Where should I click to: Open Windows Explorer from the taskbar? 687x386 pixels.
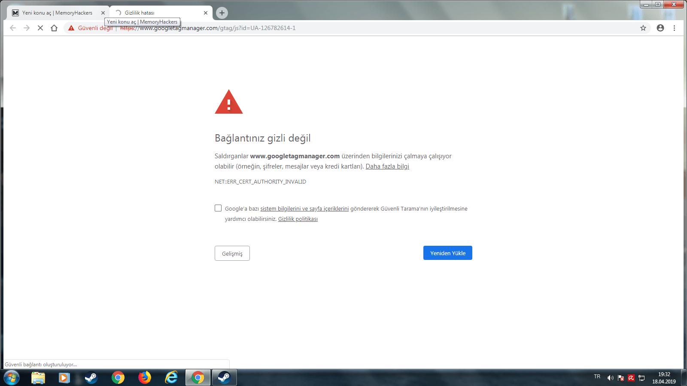tap(38, 378)
